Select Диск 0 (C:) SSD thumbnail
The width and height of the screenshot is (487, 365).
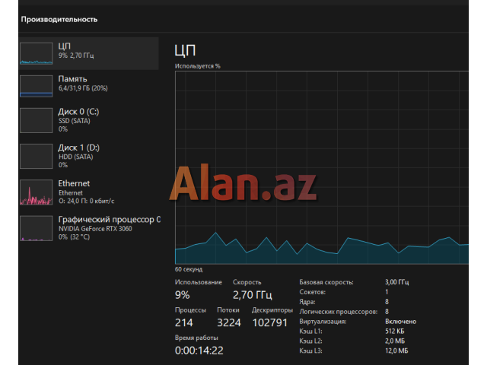click(35, 120)
